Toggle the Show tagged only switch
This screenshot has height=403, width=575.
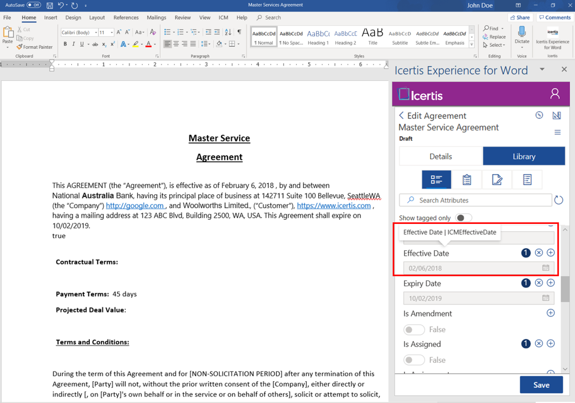[463, 218]
